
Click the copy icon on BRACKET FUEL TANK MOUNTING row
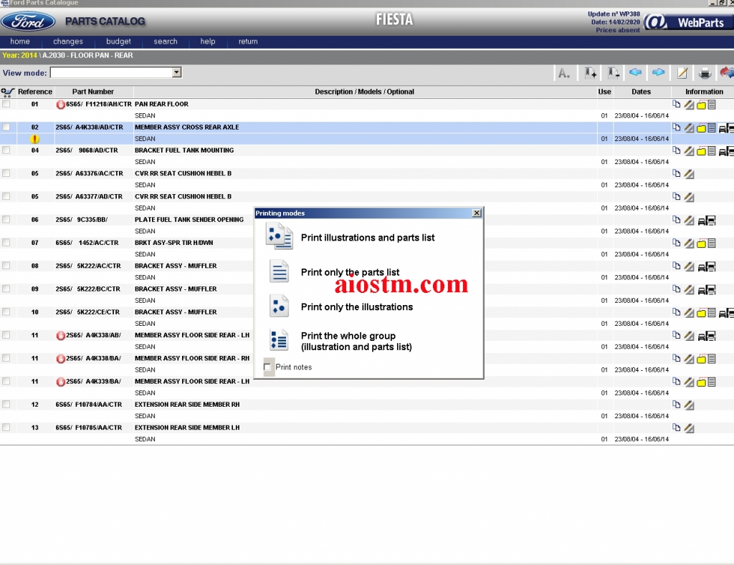point(675,150)
